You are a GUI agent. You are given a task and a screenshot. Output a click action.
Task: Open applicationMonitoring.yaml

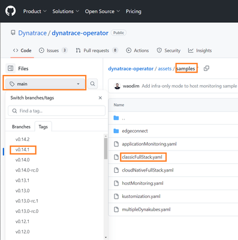(149, 144)
